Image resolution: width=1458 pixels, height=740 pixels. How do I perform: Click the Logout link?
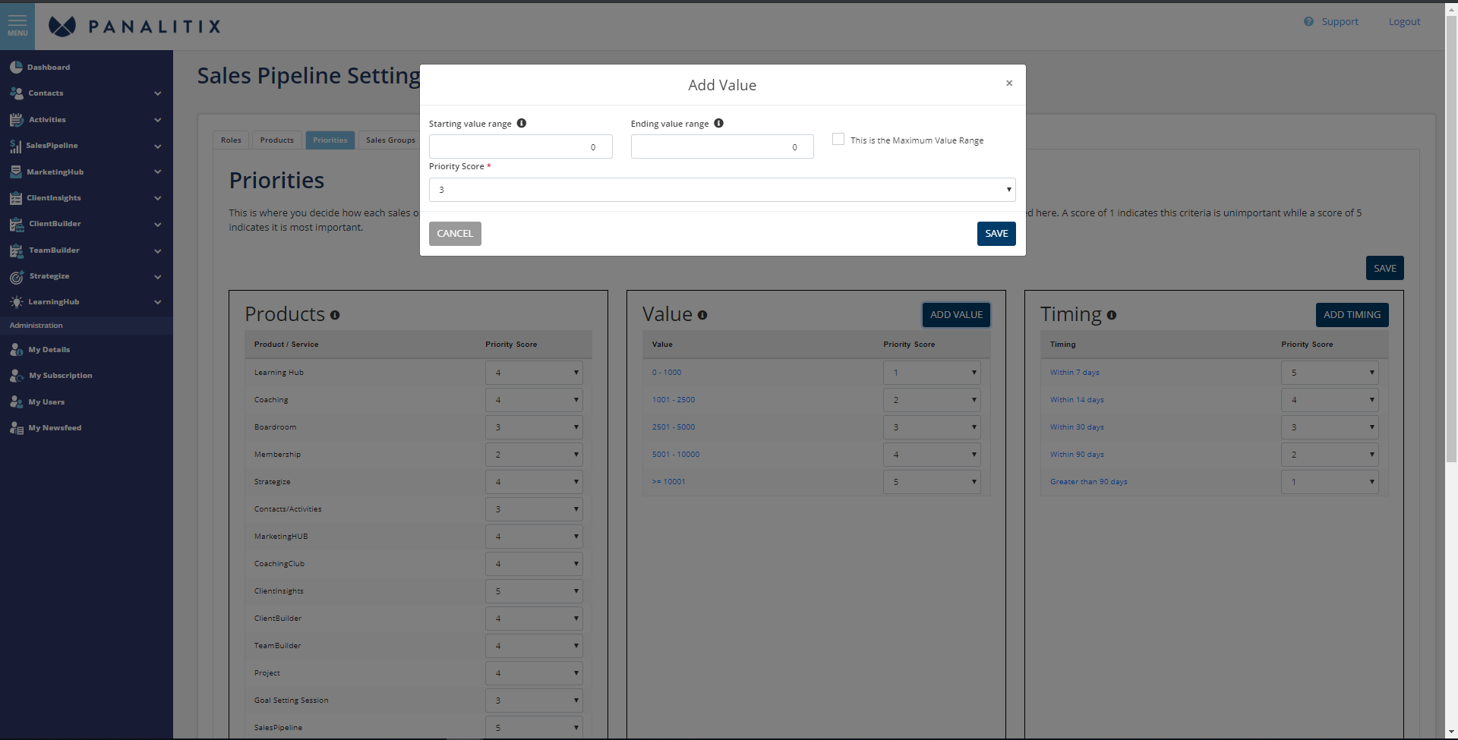(x=1404, y=22)
